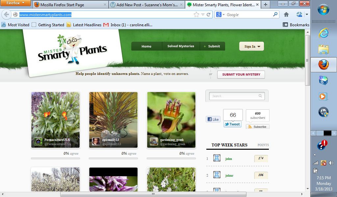Viewport: 337px width, 197px height.
Task: Click the search magnifier in Google box
Action: coord(275,15)
